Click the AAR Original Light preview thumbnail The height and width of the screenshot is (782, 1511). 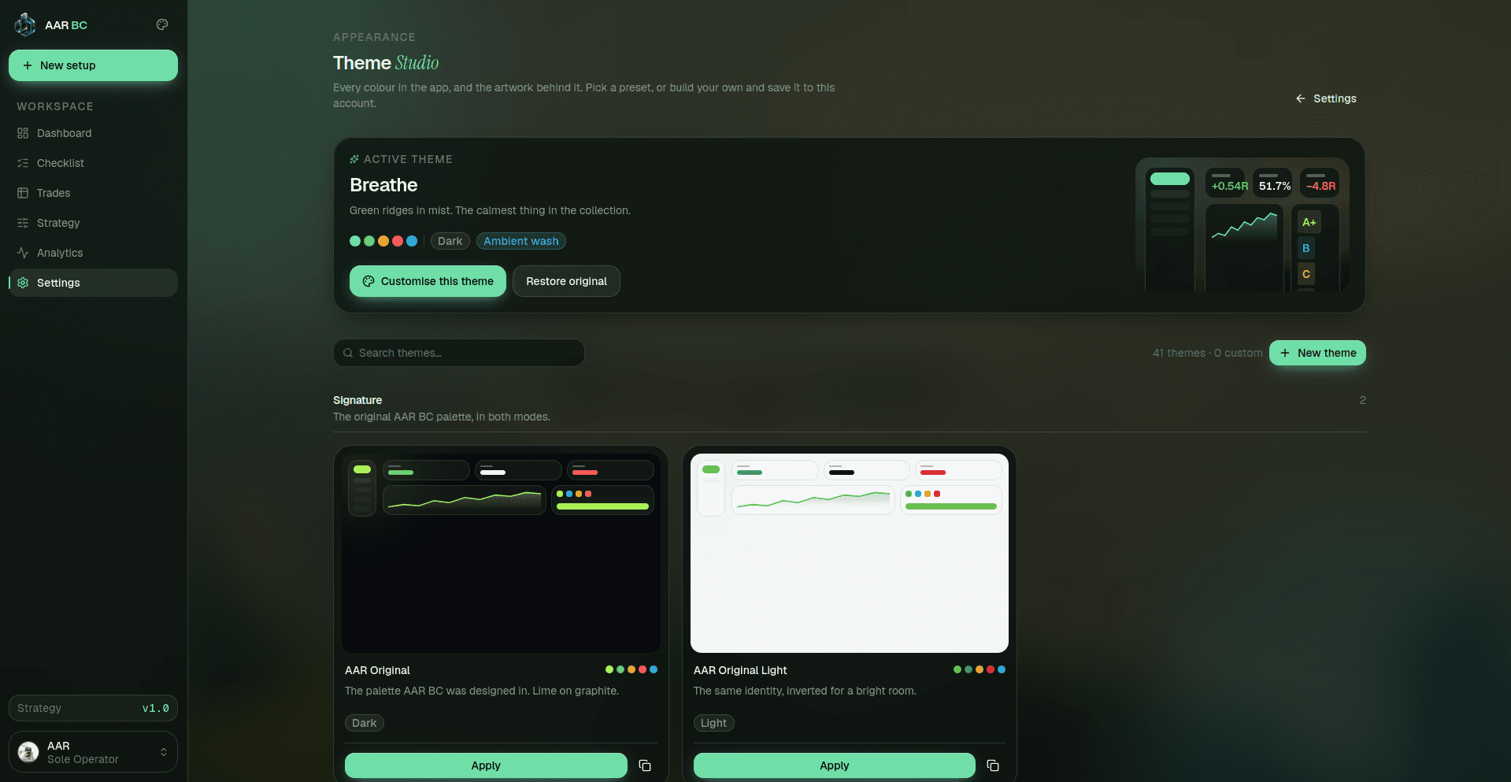coord(850,553)
